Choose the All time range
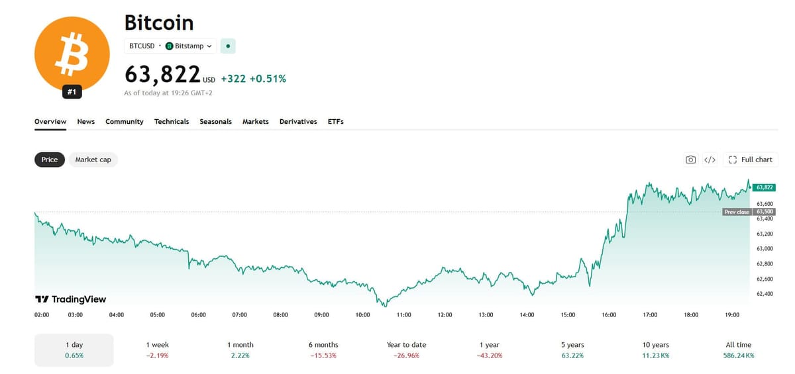Image resolution: width=795 pixels, height=374 pixels. [739, 350]
